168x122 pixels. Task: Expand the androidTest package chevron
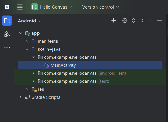point(33,73)
